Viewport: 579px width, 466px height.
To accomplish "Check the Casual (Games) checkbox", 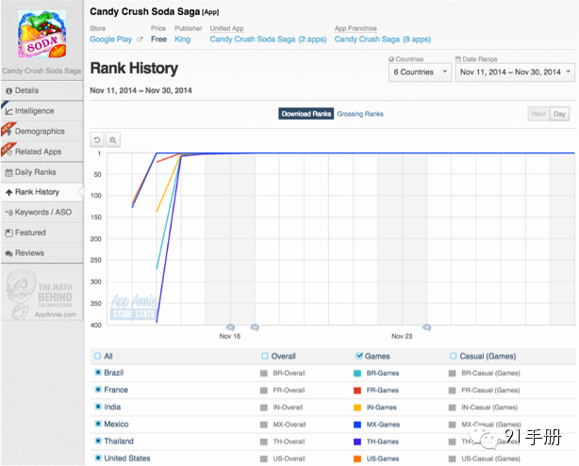I will coord(453,356).
